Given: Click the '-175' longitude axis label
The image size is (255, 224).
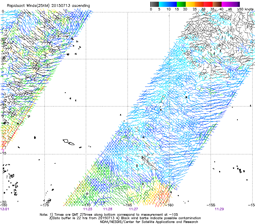Looking at the screenshot, I should pyautogui.click(x=44, y=205).
